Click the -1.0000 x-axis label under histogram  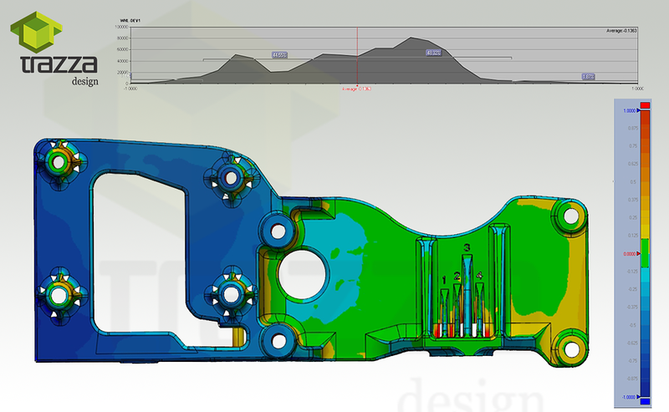point(130,89)
